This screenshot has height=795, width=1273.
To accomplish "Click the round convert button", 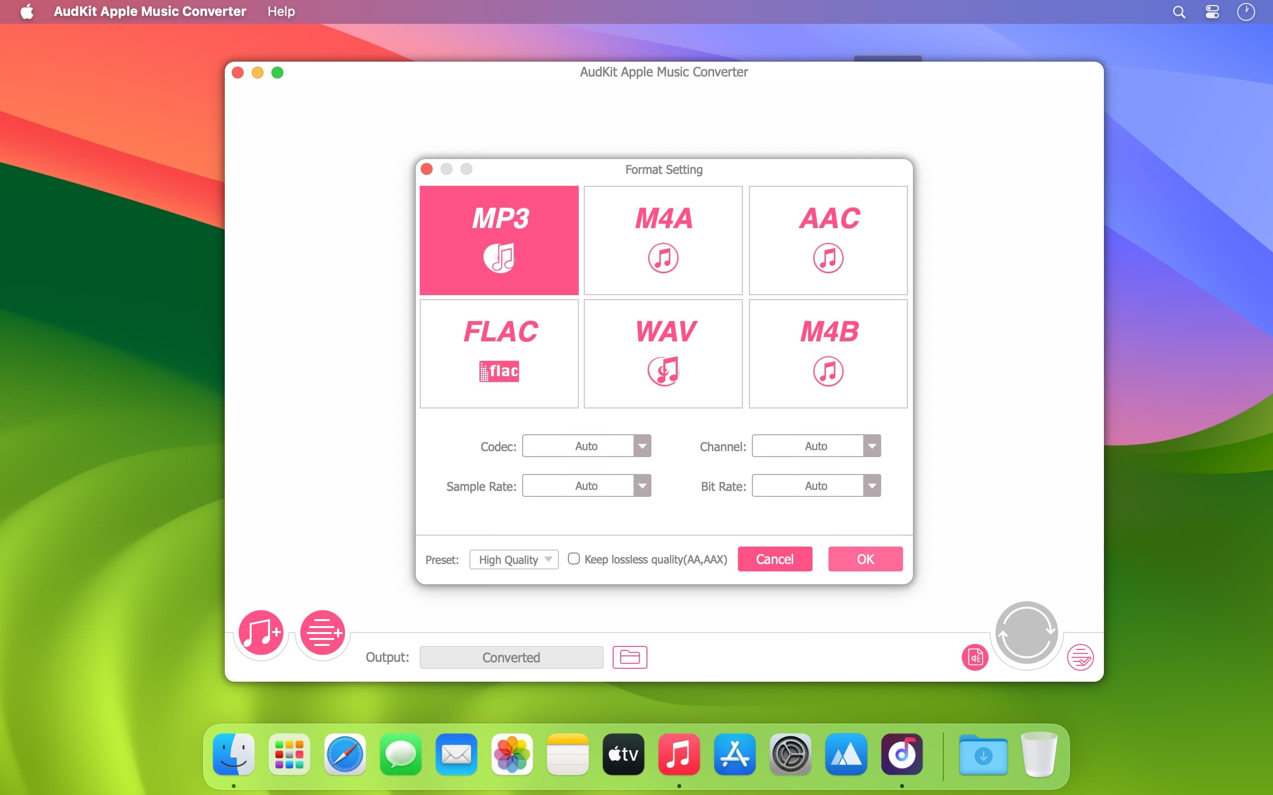I will (1026, 633).
